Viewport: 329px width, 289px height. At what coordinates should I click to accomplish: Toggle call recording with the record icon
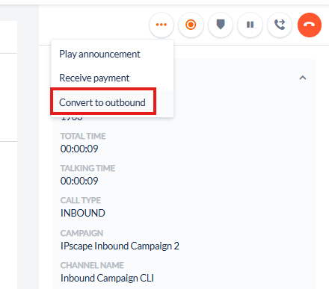coord(191,25)
